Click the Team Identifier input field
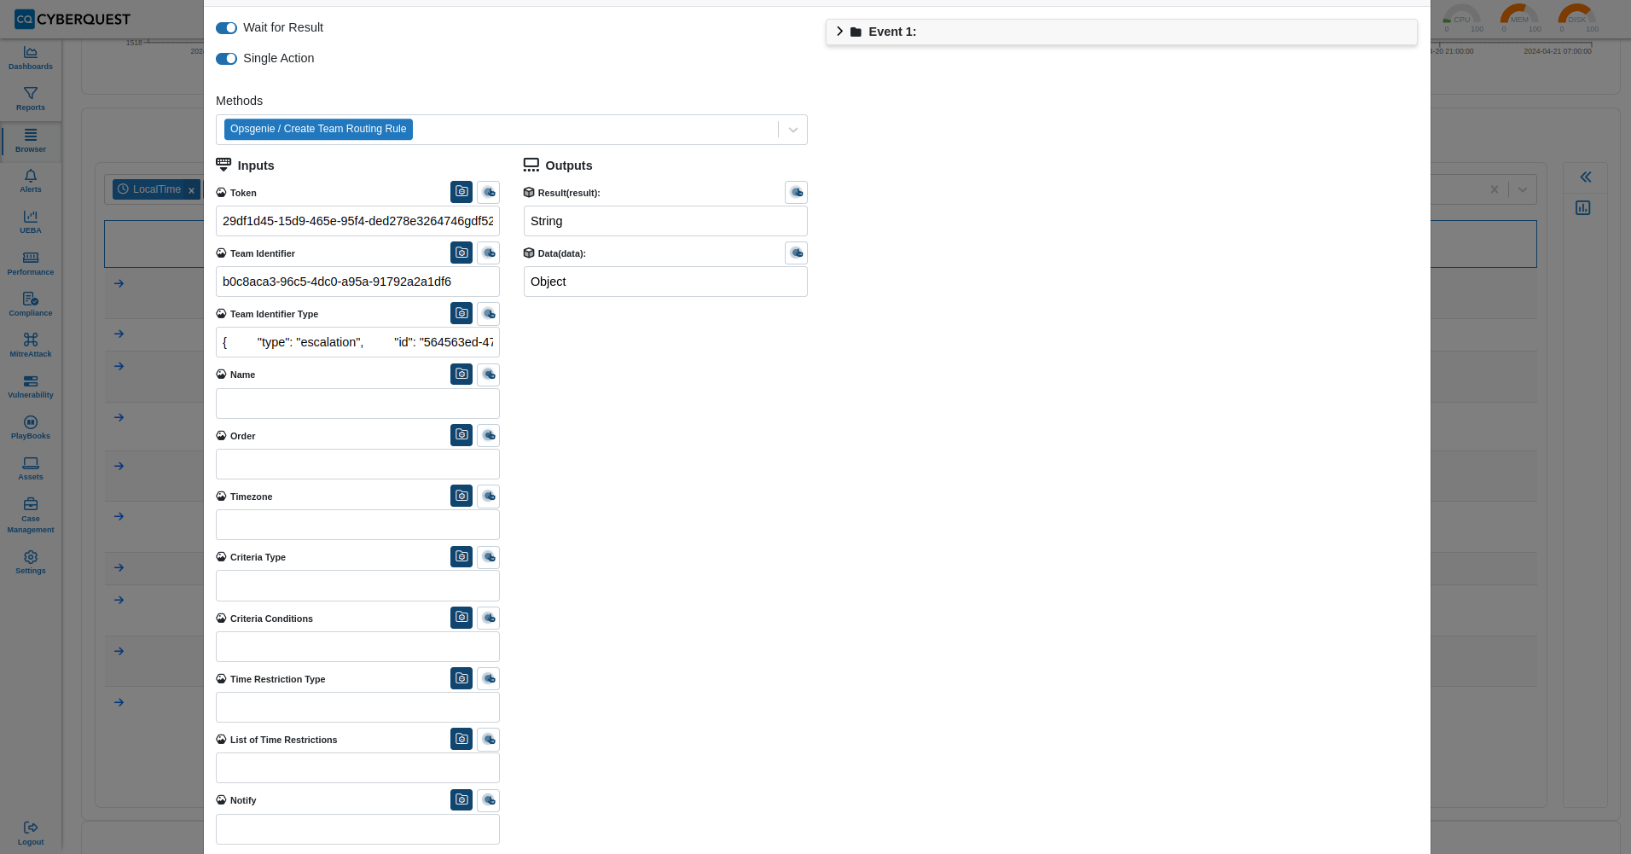The image size is (1631, 854). click(357, 282)
